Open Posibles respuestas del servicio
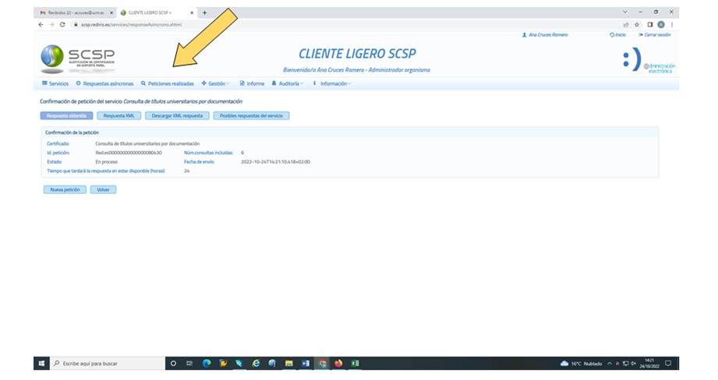Image resolution: width=718 pixels, height=380 pixels. [x=251, y=116]
